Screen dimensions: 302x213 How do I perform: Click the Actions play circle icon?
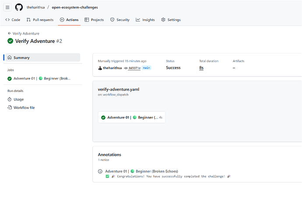point(62,20)
